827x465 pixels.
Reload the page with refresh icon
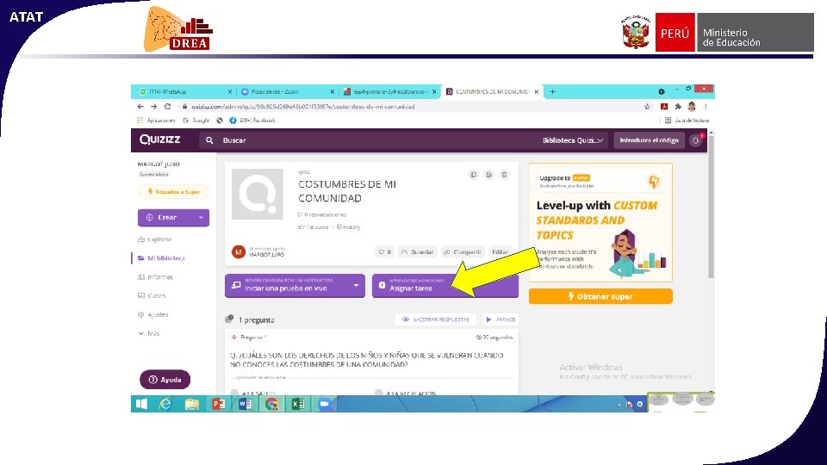pos(167,107)
